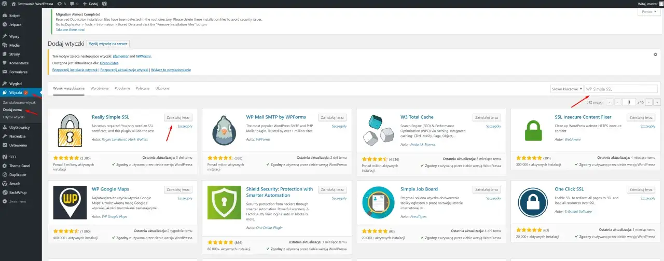This screenshot has width=664, height=261.
Task: Switch to Ulubione tab
Action: click(162, 88)
